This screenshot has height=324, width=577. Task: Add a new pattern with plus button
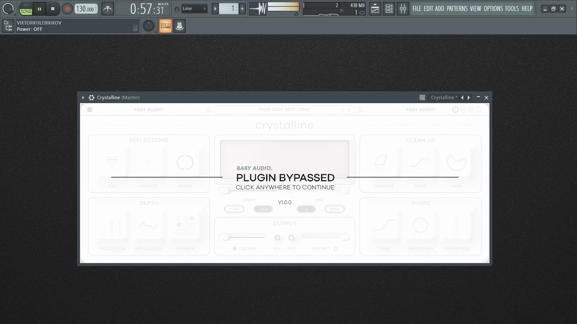click(x=242, y=8)
